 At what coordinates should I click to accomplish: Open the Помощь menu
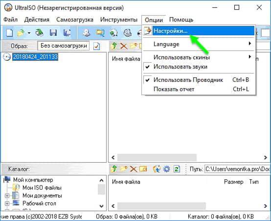(x=181, y=20)
